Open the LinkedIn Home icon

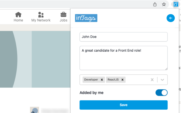tap(18, 15)
